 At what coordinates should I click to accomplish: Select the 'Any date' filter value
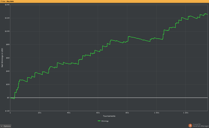pyautogui.click(x=10, y=1)
